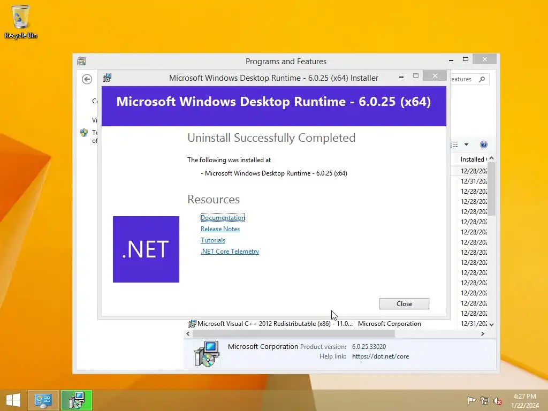The width and height of the screenshot is (548, 411).
Task: Click the change view icon
Action: pos(454,144)
